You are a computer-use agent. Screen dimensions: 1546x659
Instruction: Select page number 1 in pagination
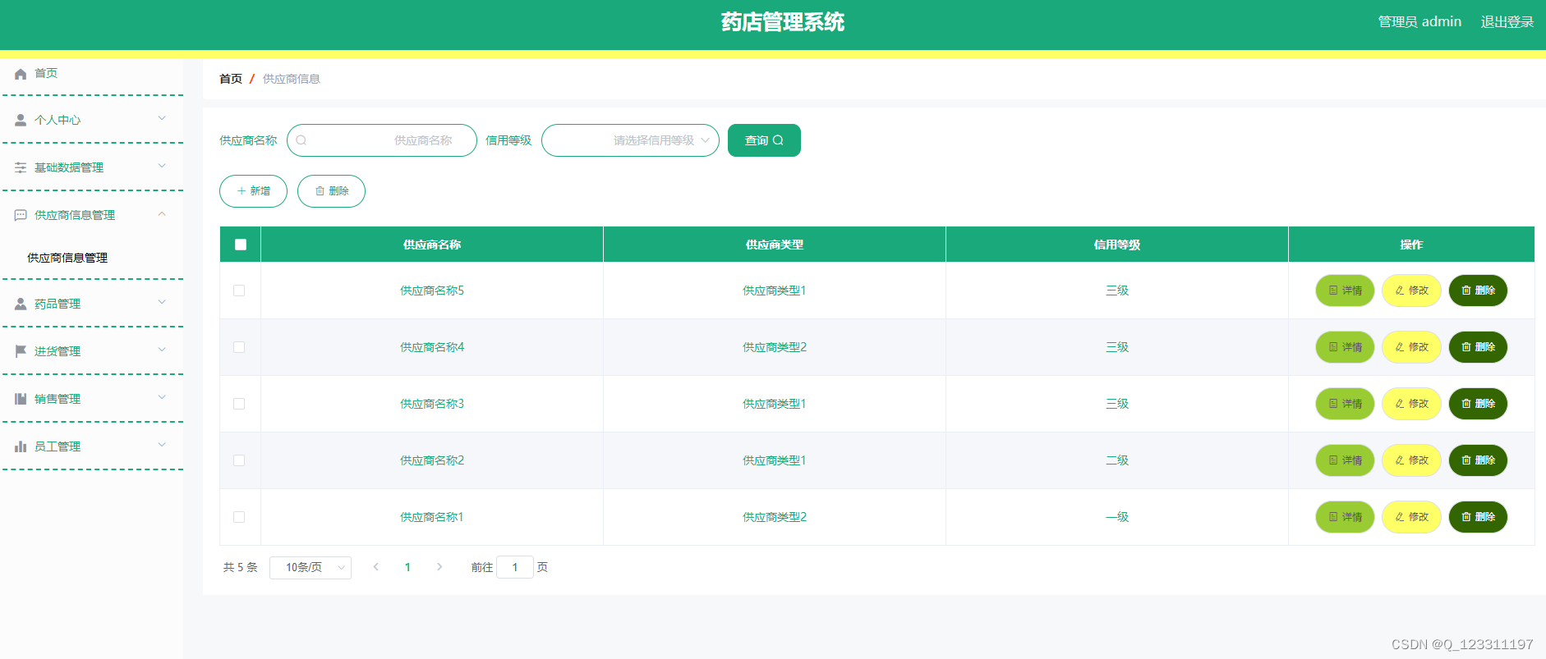407,567
